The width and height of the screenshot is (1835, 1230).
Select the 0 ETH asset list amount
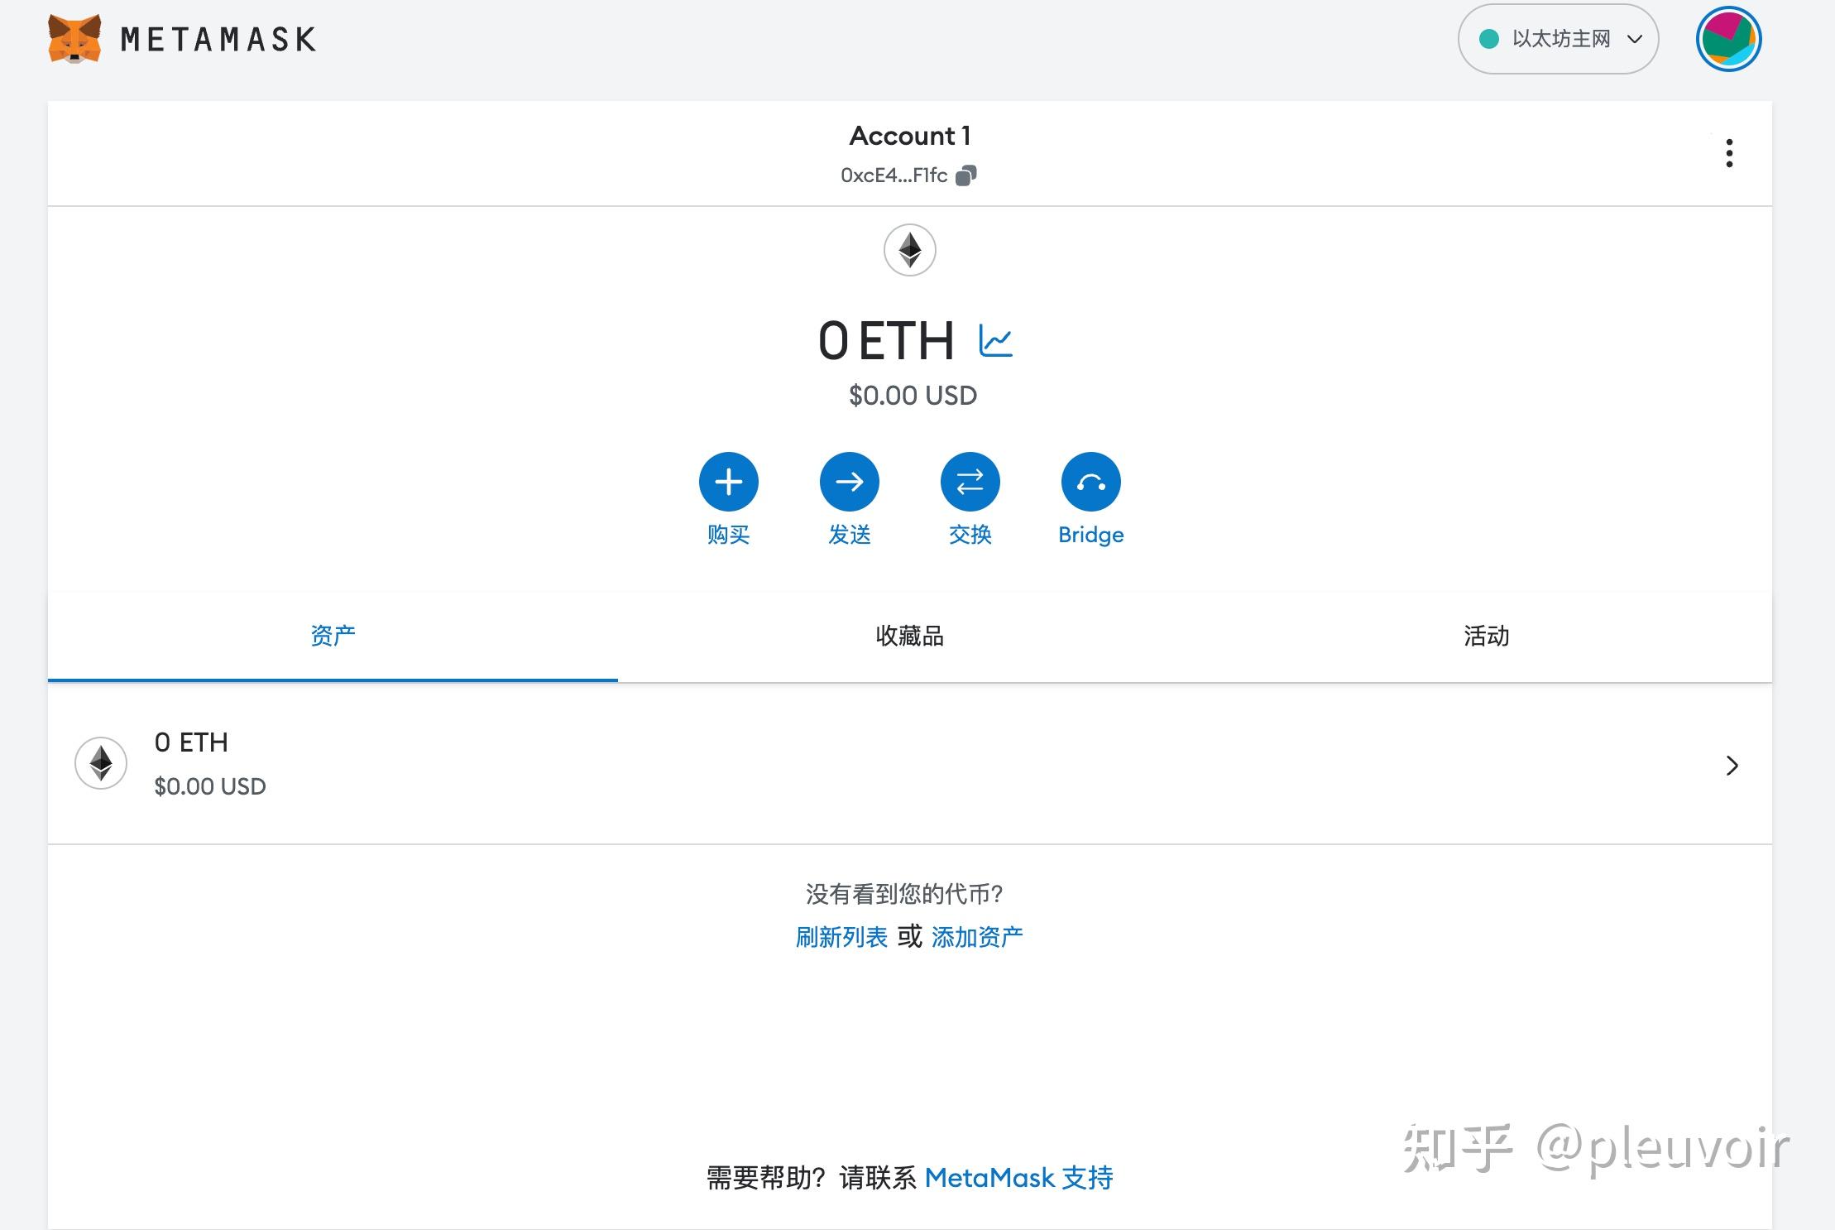click(x=191, y=742)
